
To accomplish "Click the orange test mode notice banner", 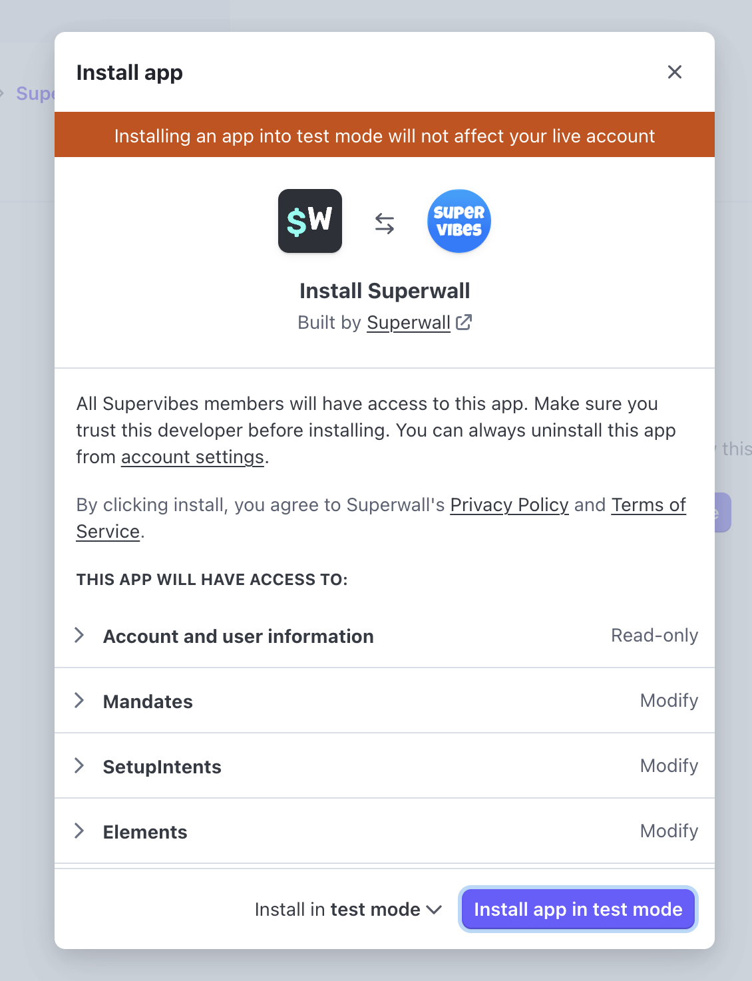I will 385,135.
